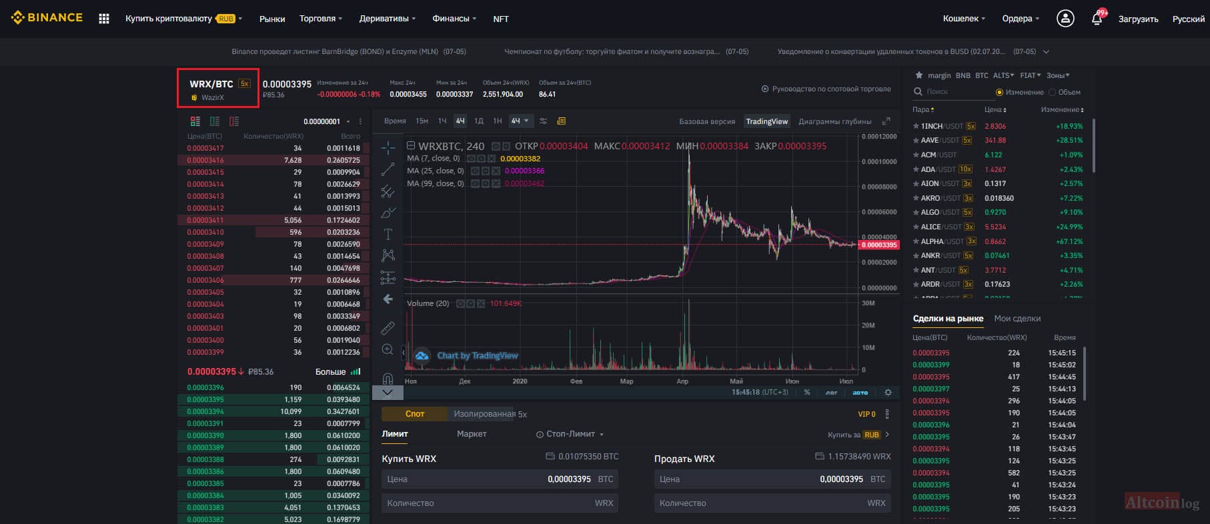
Task: Select the ruler measure tool
Action: 388,328
